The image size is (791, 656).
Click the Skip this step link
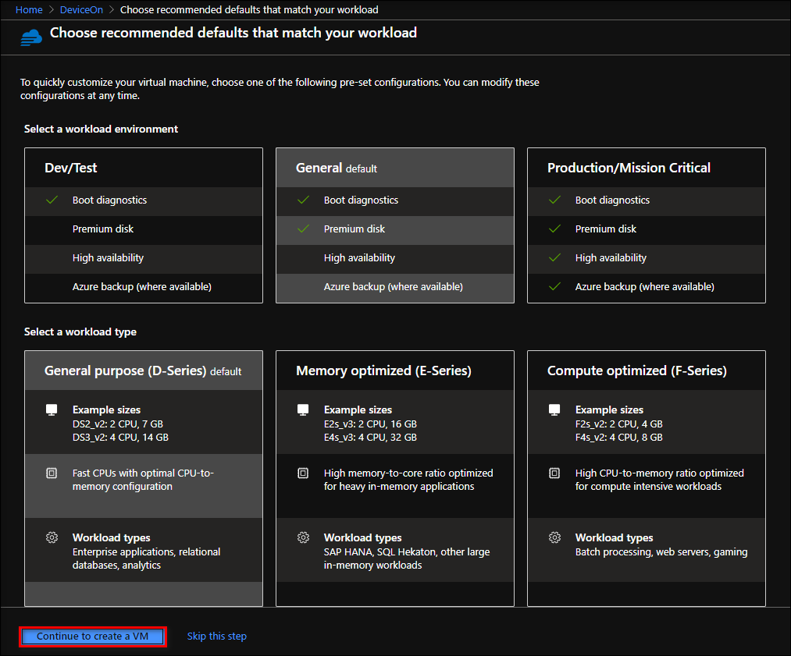216,636
